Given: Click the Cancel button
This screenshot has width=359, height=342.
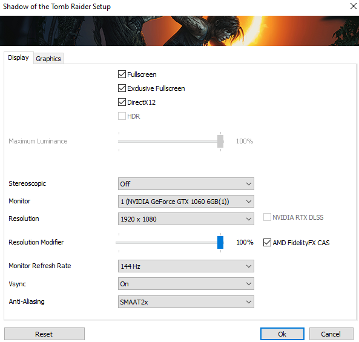Looking at the screenshot, I should pyautogui.click(x=331, y=334).
